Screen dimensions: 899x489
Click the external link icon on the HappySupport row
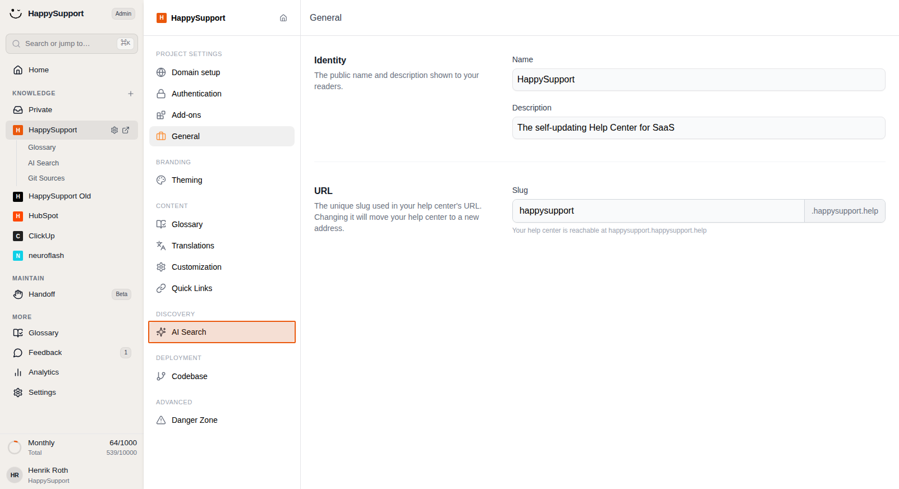click(x=126, y=130)
